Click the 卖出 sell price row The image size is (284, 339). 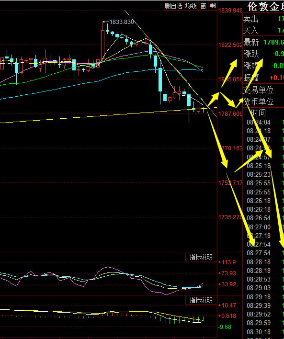[263, 19]
